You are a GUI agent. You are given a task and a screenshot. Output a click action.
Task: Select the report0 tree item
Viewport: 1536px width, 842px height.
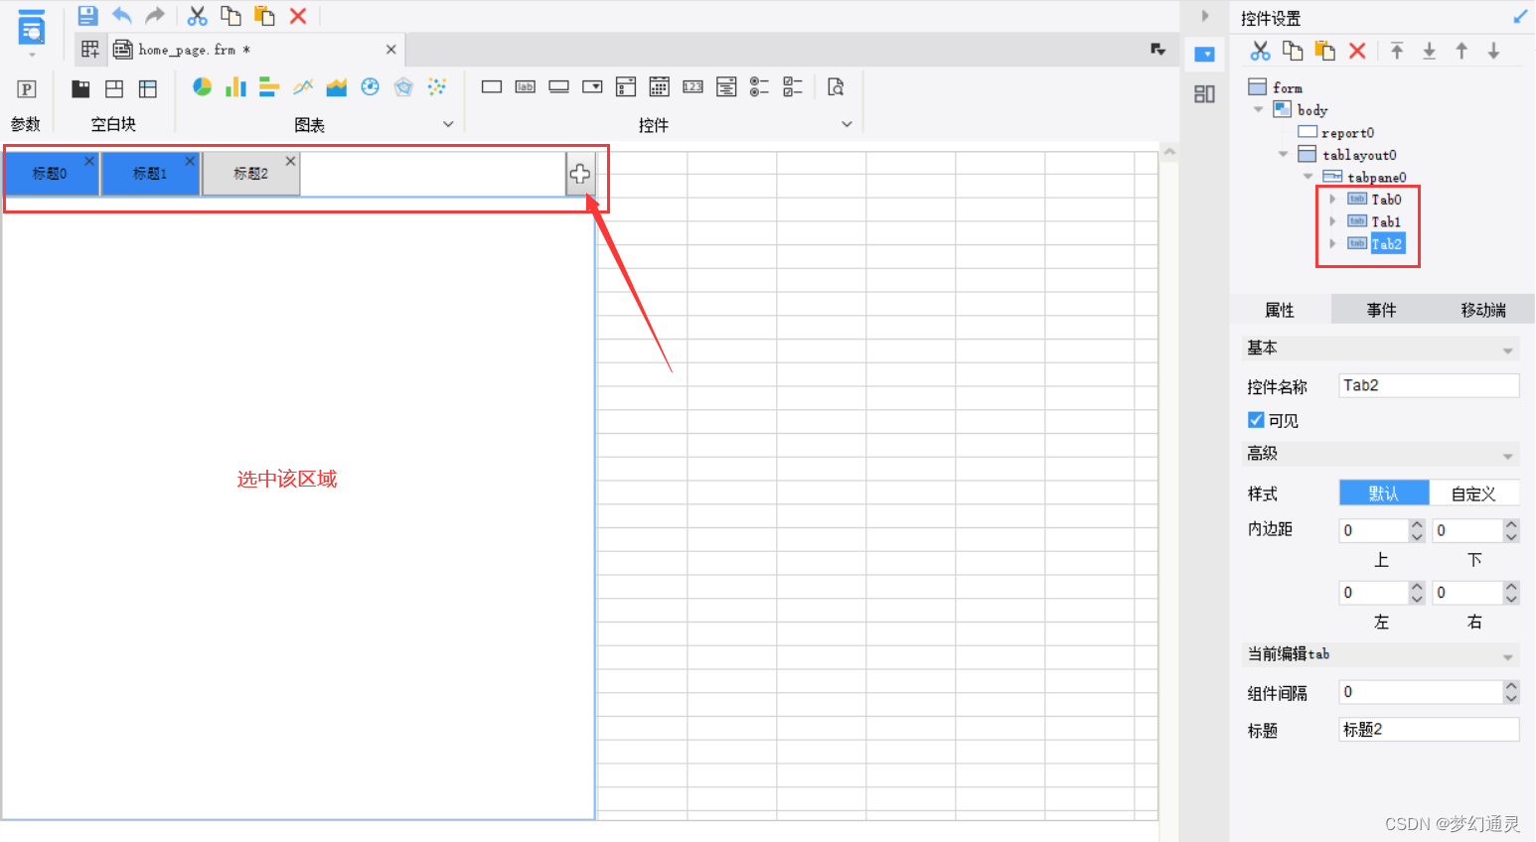pyautogui.click(x=1336, y=132)
